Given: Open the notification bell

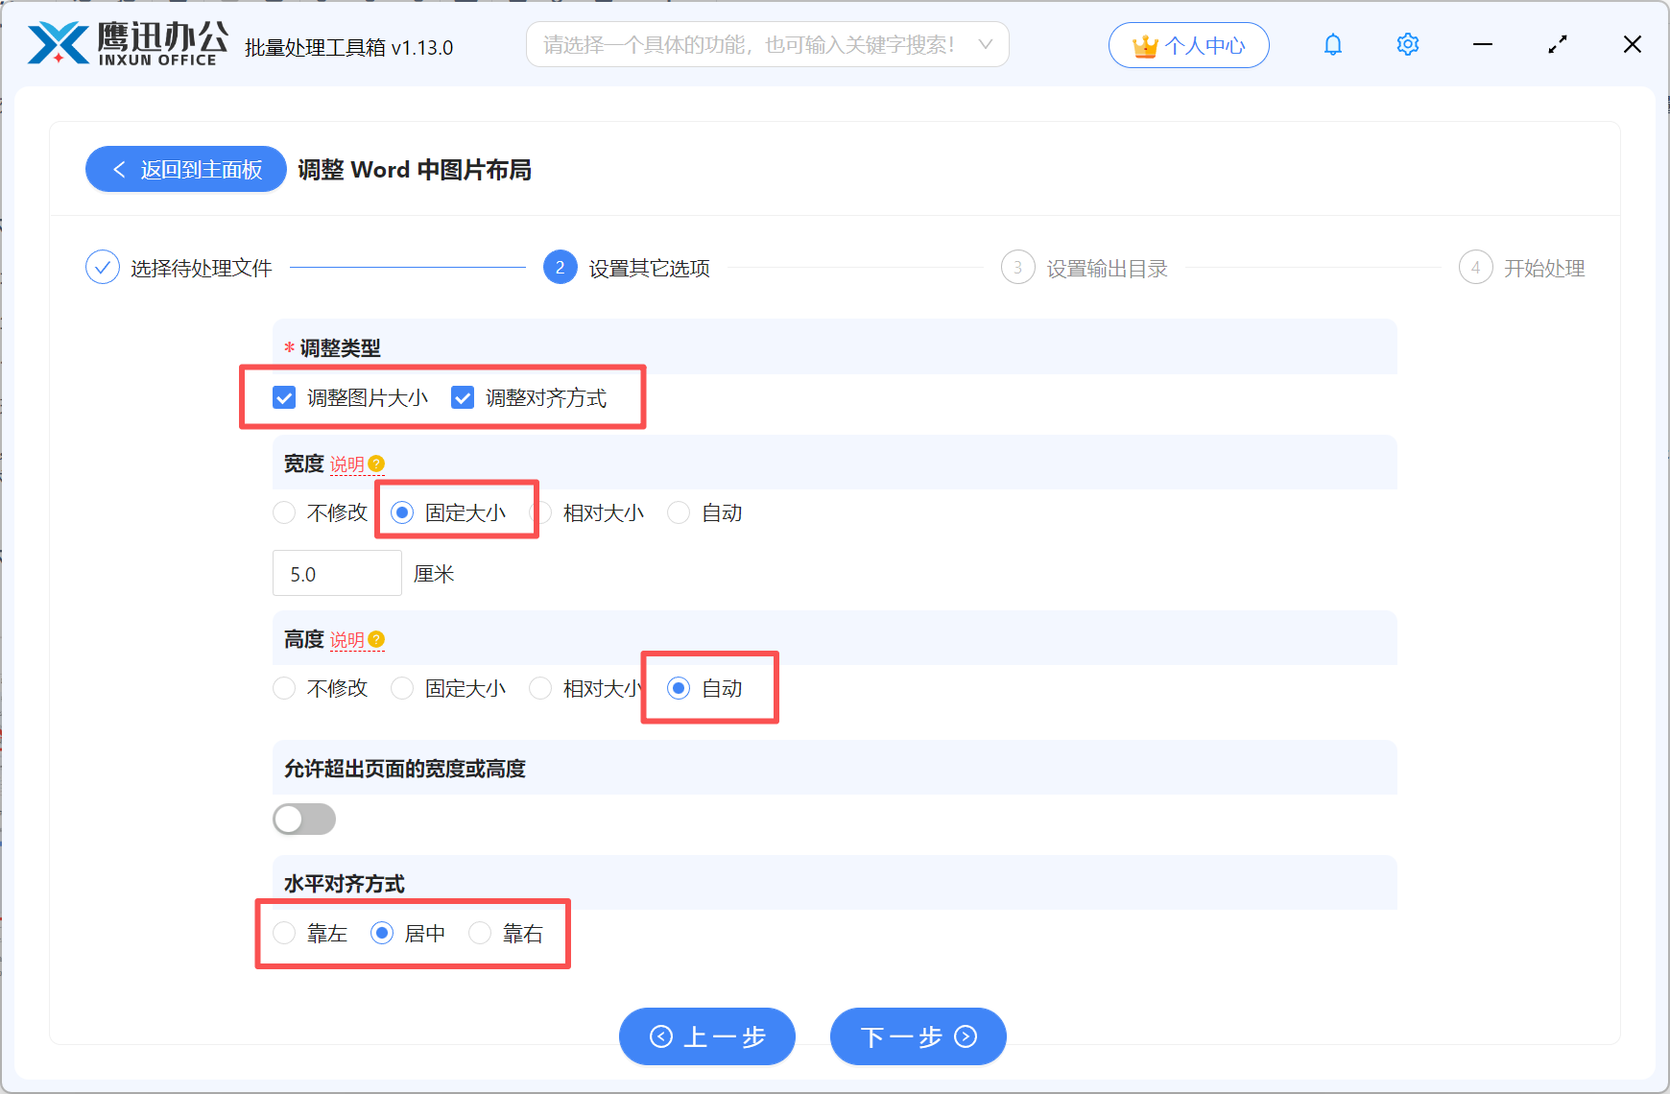Looking at the screenshot, I should tap(1332, 44).
